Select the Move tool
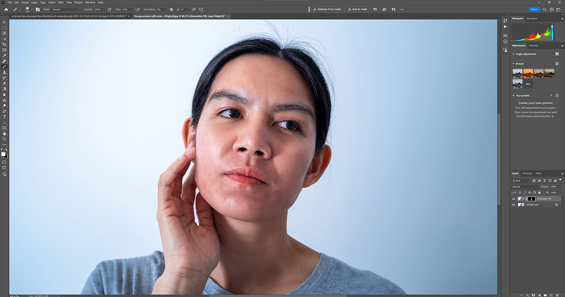 (4, 21)
